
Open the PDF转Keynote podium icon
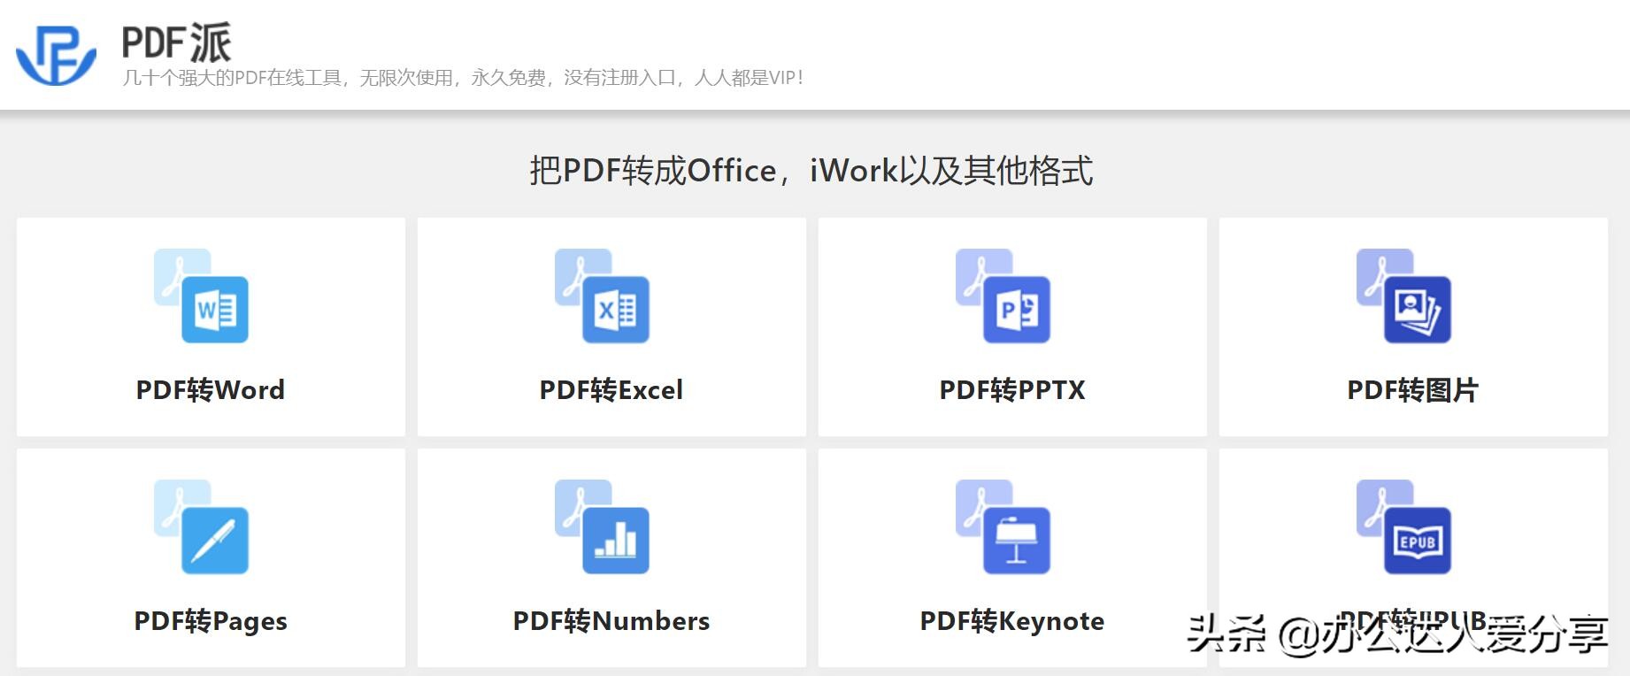1003,526
